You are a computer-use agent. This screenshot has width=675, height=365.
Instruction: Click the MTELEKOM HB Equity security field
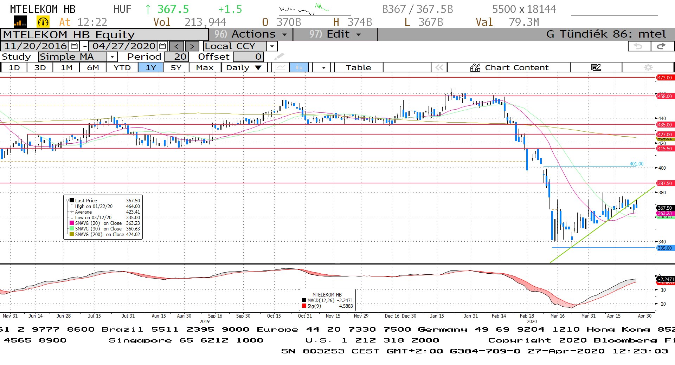click(104, 34)
